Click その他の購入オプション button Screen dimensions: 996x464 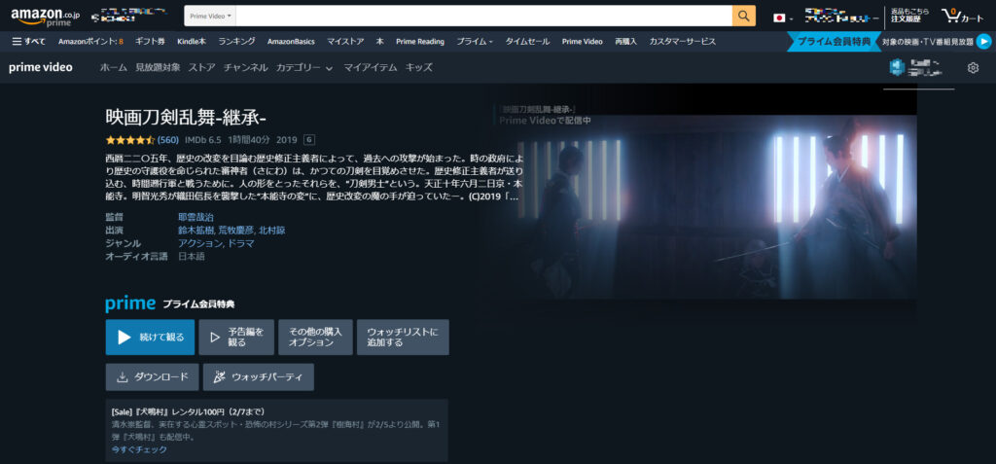click(315, 337)
